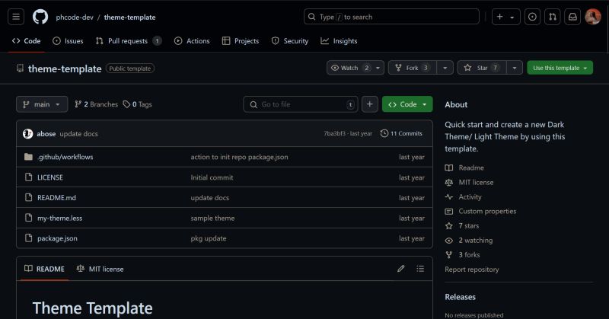This screenshot has width=609, height=319.
Task: Click the add file plus button
Action: pos(370,104)
